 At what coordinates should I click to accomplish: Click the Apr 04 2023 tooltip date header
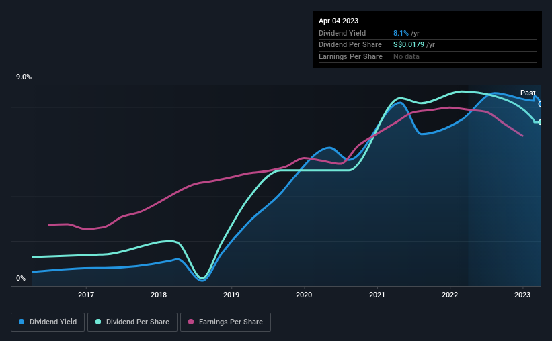point(338,21)
